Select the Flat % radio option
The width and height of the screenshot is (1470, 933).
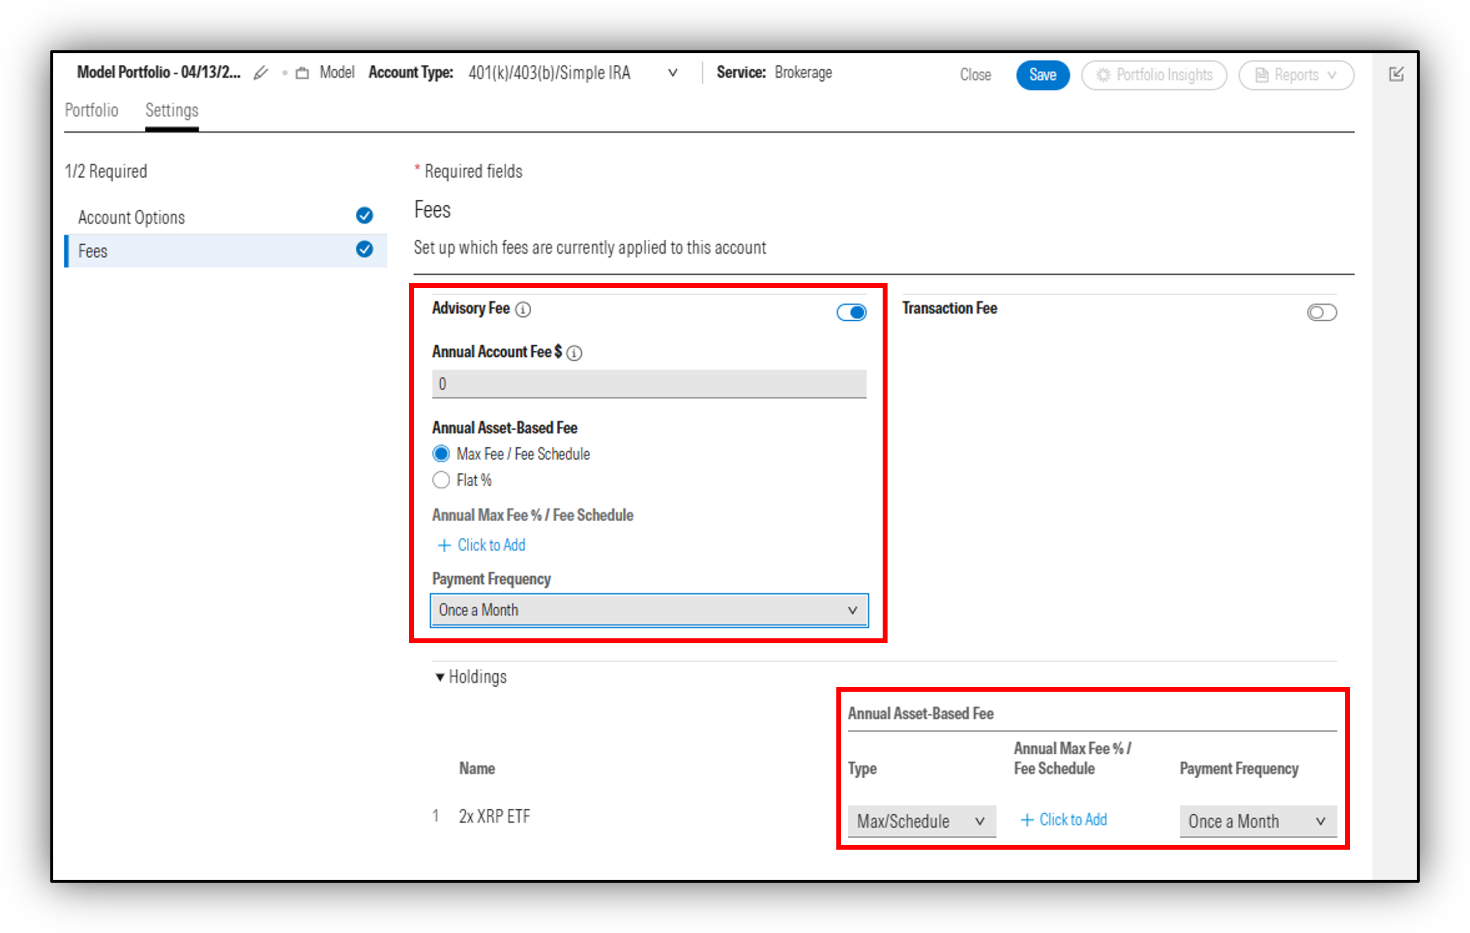tap(441, 480)
